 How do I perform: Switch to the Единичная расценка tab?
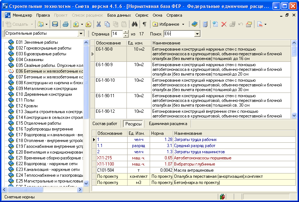[168, 124]
